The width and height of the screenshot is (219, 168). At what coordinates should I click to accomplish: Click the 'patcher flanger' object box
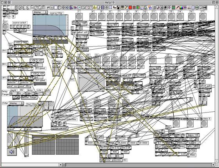[29, 97]
